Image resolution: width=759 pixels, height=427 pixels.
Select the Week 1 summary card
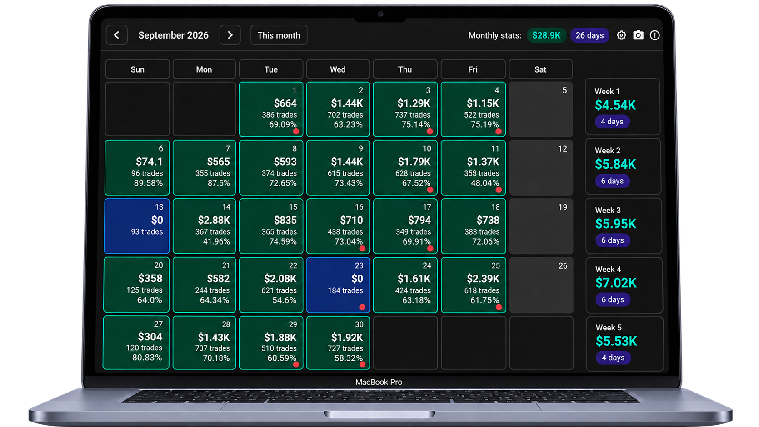[623, 107]
